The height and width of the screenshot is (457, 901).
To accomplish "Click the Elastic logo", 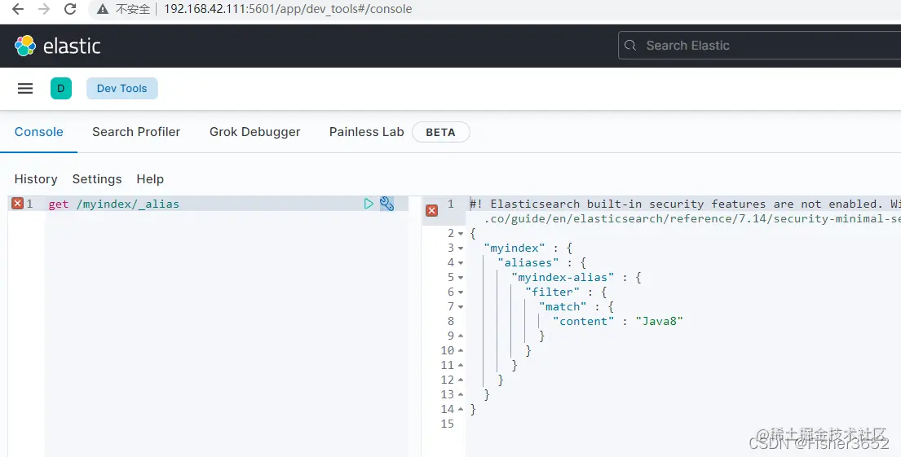I will tap(57, 46).
